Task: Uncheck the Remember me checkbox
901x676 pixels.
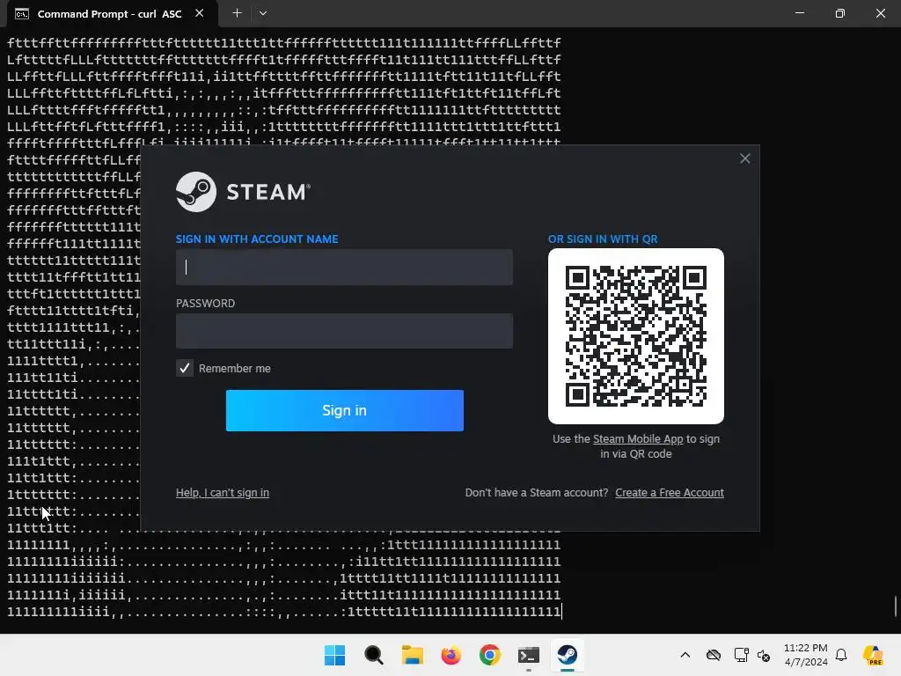Action: point(185,369)
